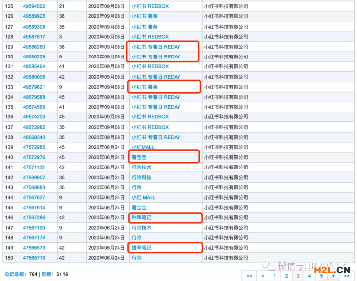Screen dimensions: 357x281
Task: Open registration number 47567286
Action: click(x=34, y=217)
